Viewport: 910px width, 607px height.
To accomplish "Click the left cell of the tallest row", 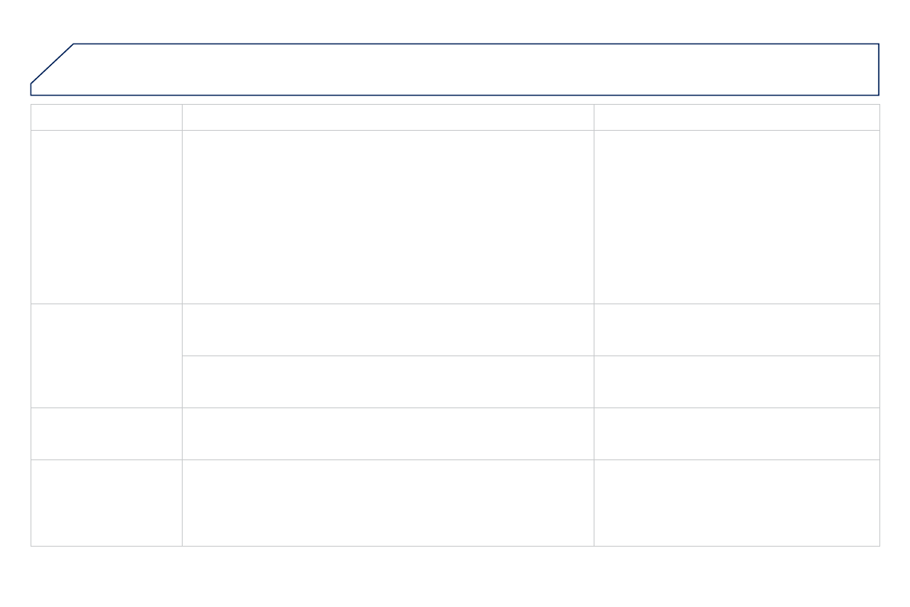I will coord(106,217).
